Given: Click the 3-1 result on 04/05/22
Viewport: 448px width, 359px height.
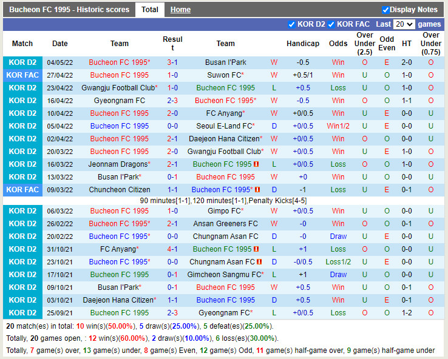Looking at the screenshot, I should [x=172, y=62].
